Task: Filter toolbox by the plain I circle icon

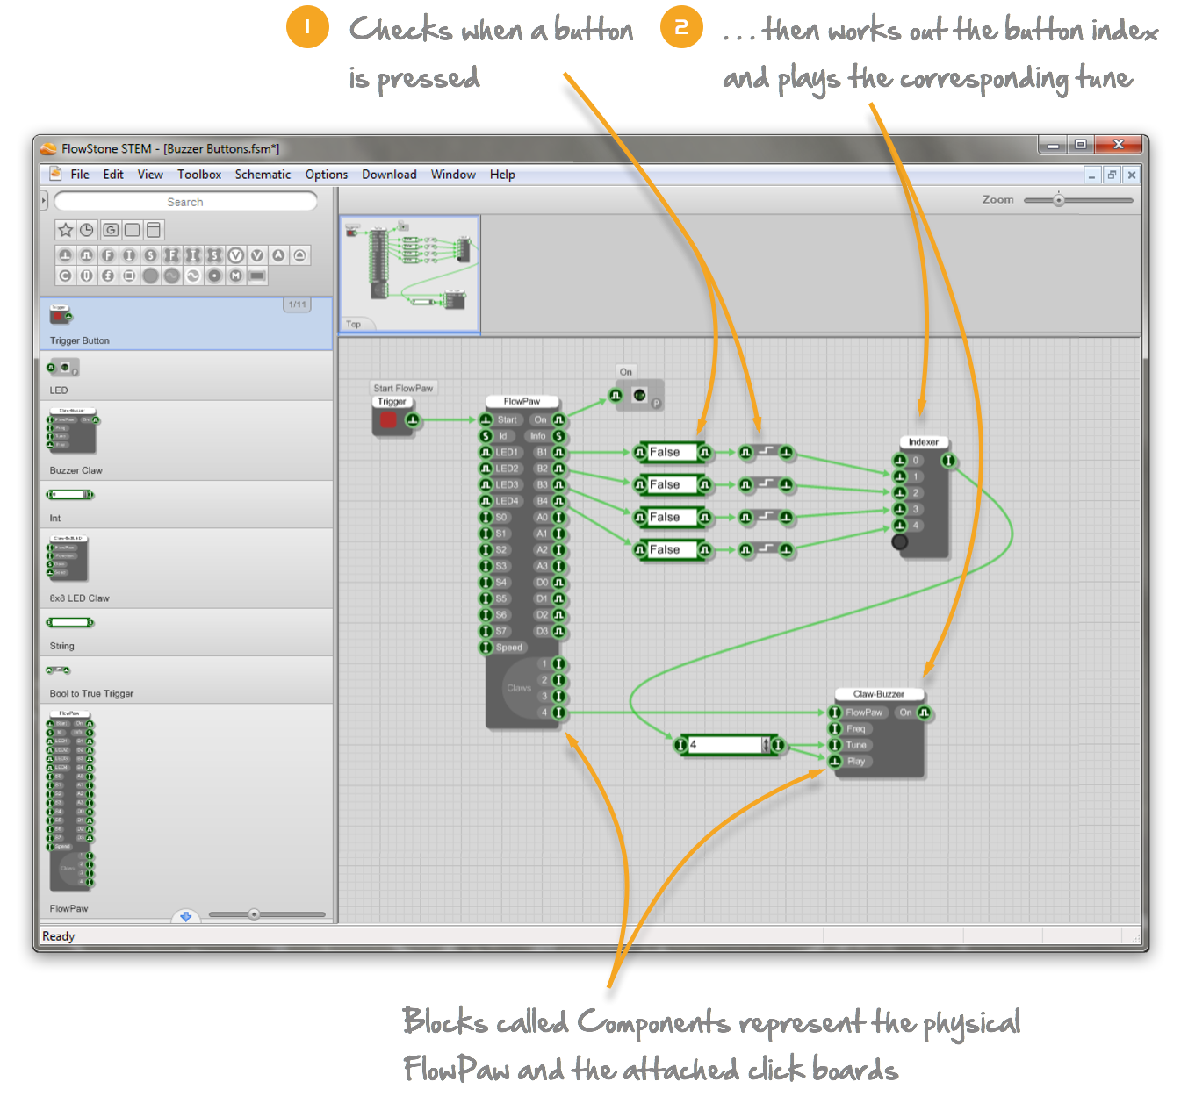Action: coord(129,255)
